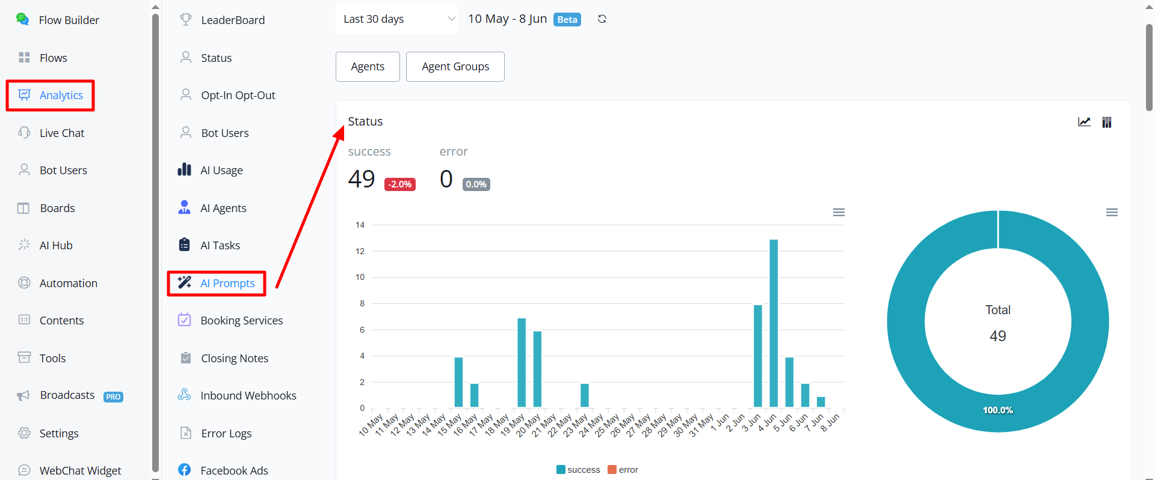Toggle error series in chart legend
Viewport: 1155px width, 480px height.
pos(623,470)
